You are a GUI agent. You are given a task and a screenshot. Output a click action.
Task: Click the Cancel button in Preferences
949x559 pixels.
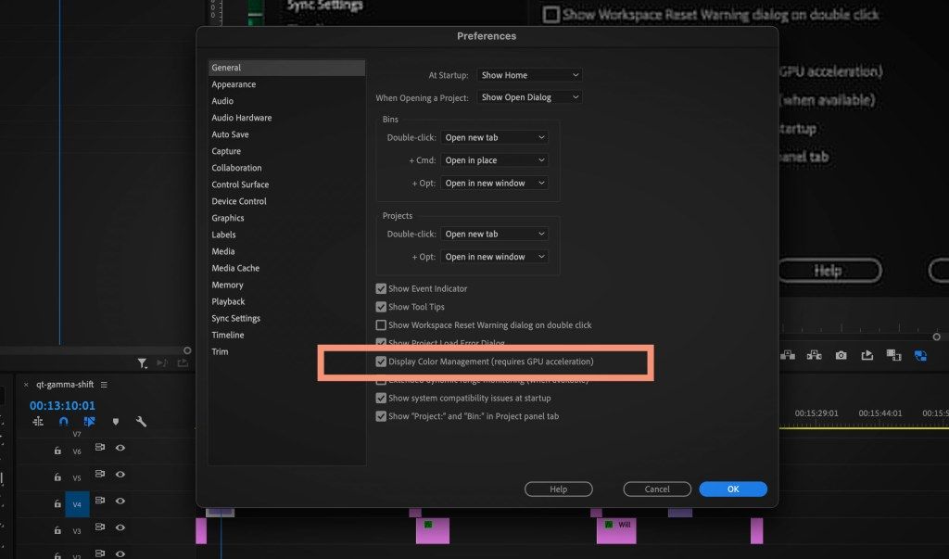pyautogui.click(x=656, y=489)
